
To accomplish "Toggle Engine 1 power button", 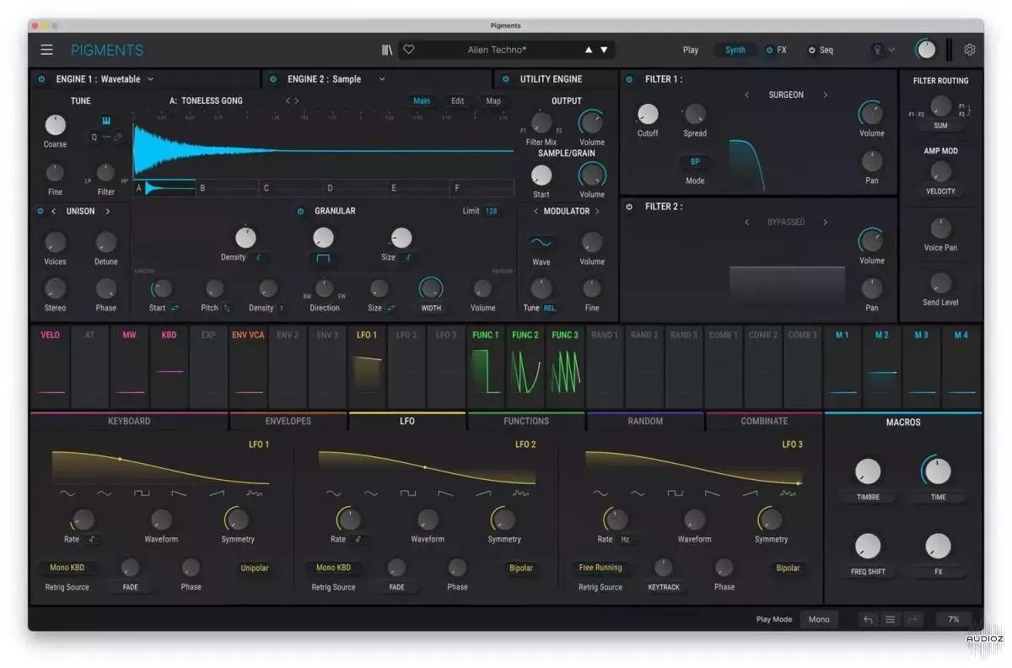I will pos(41,79).
